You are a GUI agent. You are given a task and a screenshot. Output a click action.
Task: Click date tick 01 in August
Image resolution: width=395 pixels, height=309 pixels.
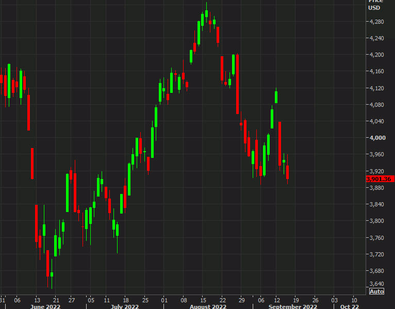[164, 300]
